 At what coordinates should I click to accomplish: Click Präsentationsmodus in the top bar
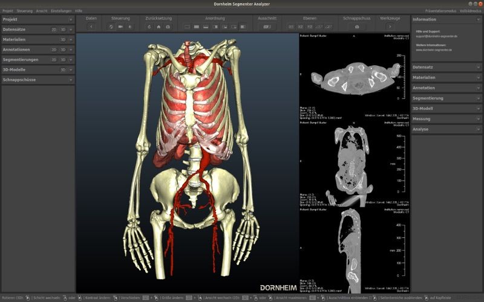440,11
